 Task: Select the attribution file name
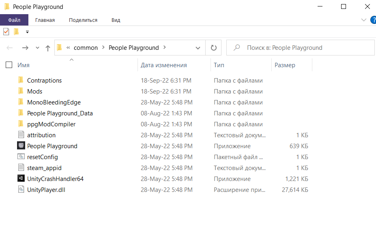pyautogui.click(x=41, y=135)
